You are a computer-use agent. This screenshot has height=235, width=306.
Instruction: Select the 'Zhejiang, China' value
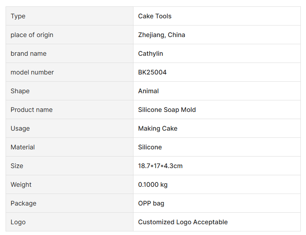(x=161, y=35)
